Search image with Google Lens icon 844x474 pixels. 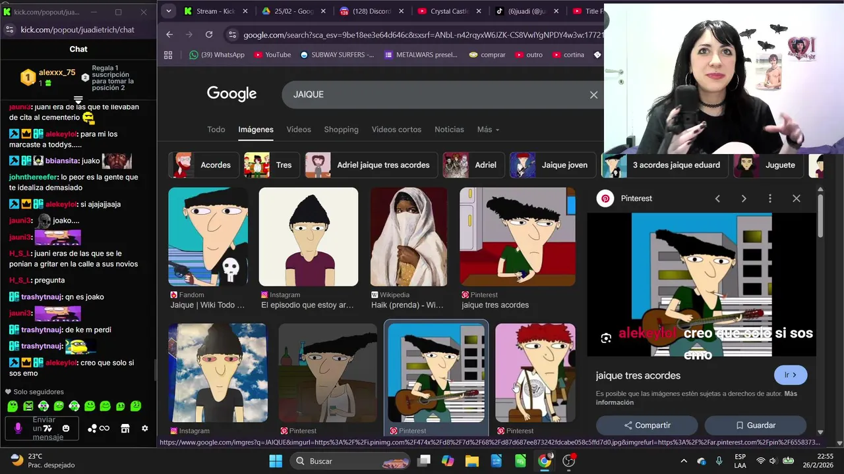tap(606, 338)
